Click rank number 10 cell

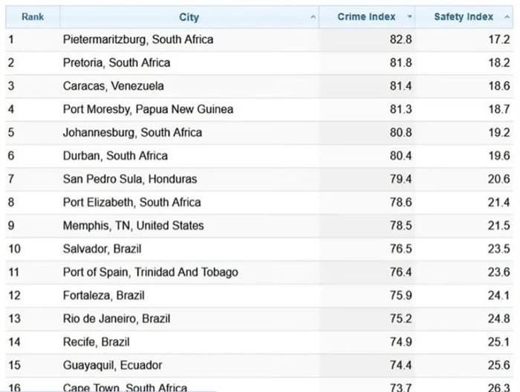pyautogui.click(x=14, y=249)
